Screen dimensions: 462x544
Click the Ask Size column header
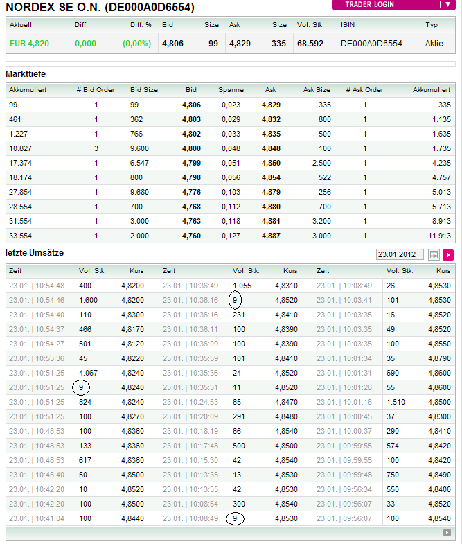click(x=317, y=90)
